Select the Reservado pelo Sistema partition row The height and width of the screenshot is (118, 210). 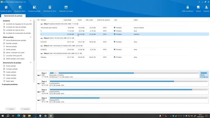[124, 28]
